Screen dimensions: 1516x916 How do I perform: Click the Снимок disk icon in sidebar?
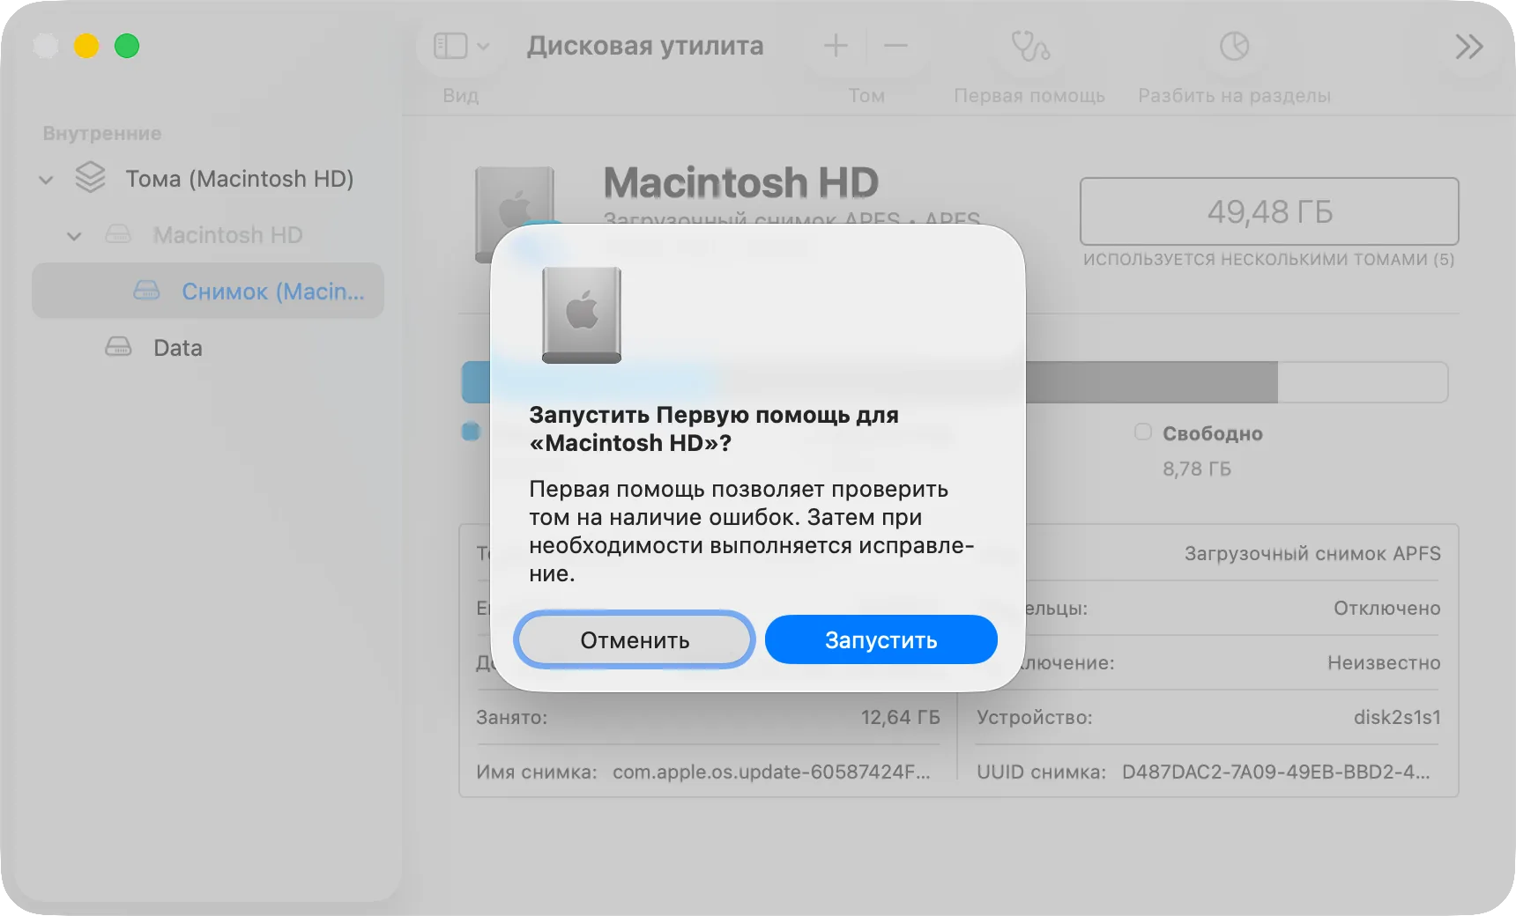[x=146, y=290]
